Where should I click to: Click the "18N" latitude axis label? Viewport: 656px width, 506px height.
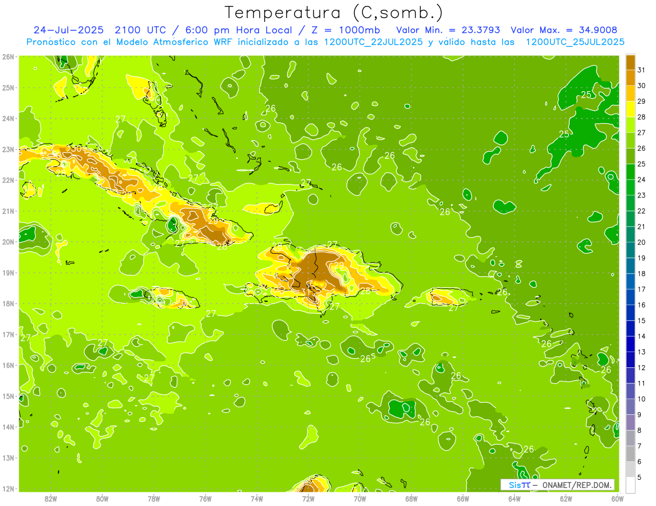[x=8, y=303]
